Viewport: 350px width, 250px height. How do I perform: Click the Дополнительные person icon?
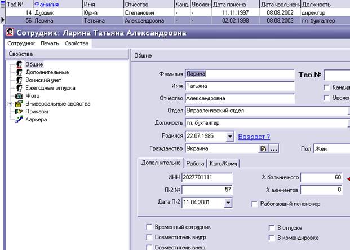[x=19, y=72]
